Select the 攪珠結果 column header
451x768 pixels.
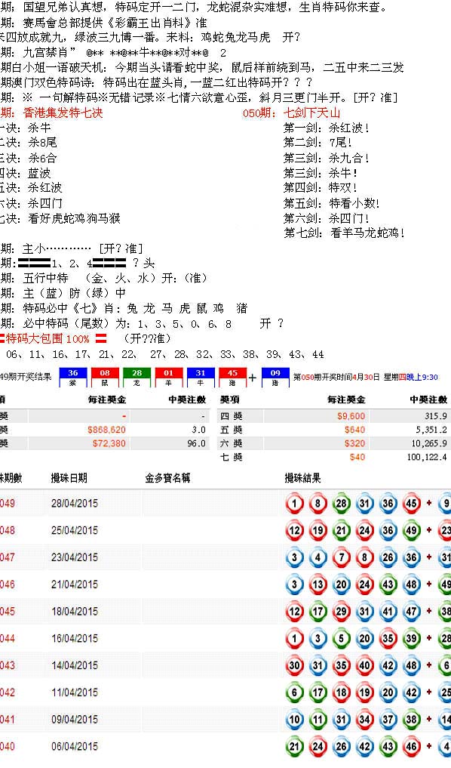pos(302,478)
